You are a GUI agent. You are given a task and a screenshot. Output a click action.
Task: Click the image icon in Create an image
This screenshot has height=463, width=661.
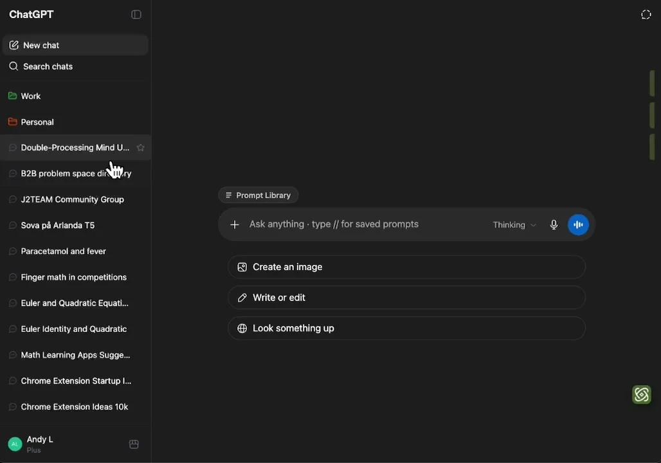[x=242, y=267]
